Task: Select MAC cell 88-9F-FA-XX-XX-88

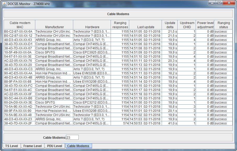Action: pyautogui.click(x=20, y=82)
